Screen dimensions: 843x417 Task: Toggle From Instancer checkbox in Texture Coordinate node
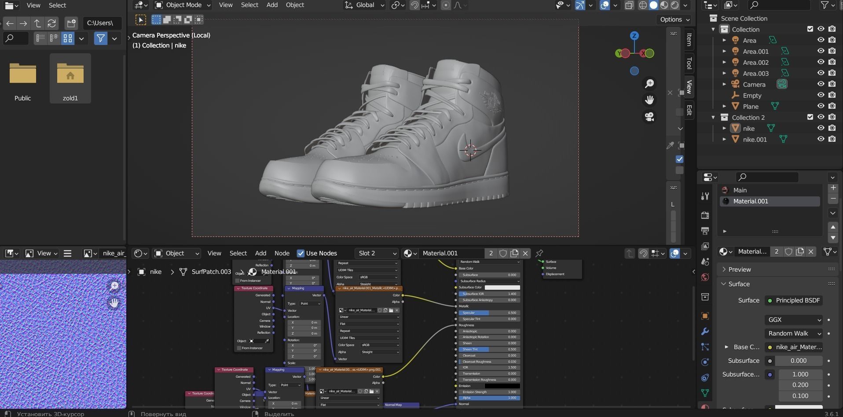[x=239, y=348]
